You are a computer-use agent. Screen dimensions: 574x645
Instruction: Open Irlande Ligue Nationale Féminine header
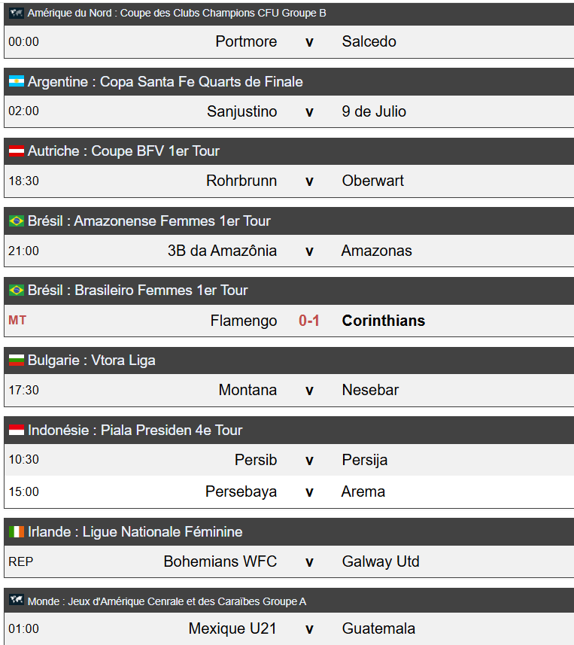click(135, 531)
